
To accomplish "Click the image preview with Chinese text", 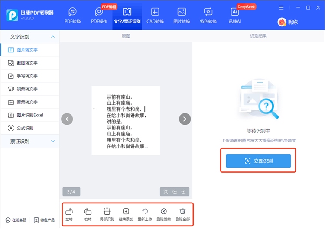I will (126, 120).
